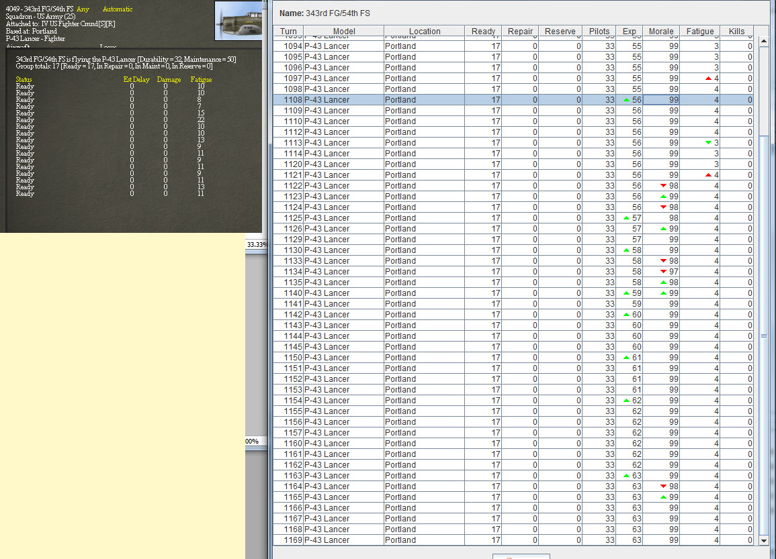Click the Kills column header
Image resolution: width=776 pixels, height=559 pixels.
point(736,31)
